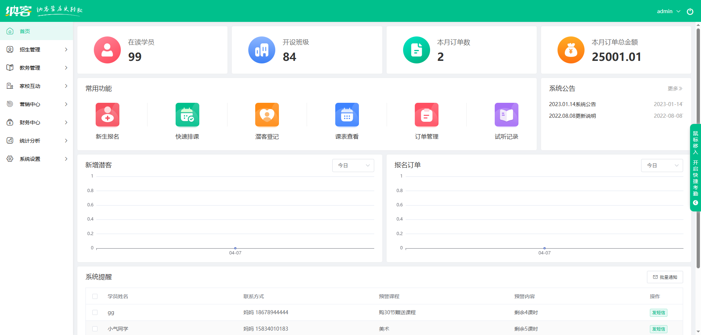Check the checkbox for student gg
This screenshot has height=335, width=701.
click(x=95, y=312)
